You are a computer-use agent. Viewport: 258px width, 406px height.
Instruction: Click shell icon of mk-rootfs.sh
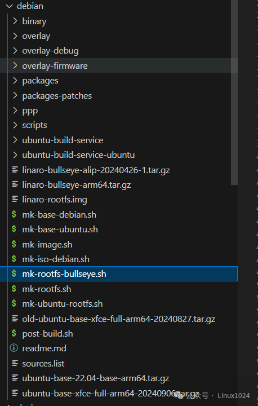point(14,289)
